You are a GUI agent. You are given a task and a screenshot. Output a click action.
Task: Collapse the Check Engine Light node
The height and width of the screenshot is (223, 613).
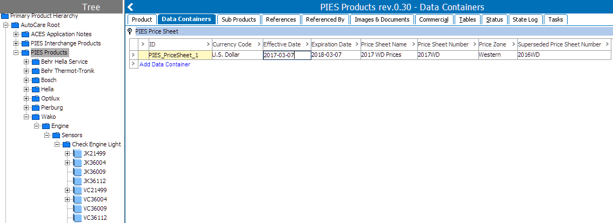[x=57, y=145]
